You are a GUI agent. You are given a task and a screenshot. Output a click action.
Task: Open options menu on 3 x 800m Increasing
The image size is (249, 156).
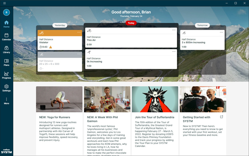221,32
